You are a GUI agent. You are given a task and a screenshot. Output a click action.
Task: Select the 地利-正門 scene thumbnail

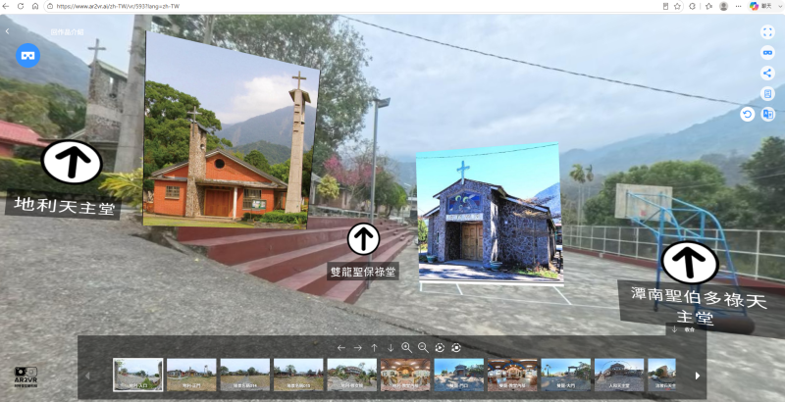tap(191, 375)
